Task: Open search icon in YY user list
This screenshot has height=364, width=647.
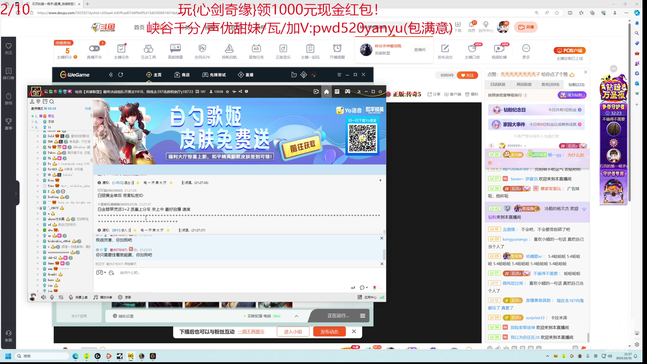Action: 52,101
